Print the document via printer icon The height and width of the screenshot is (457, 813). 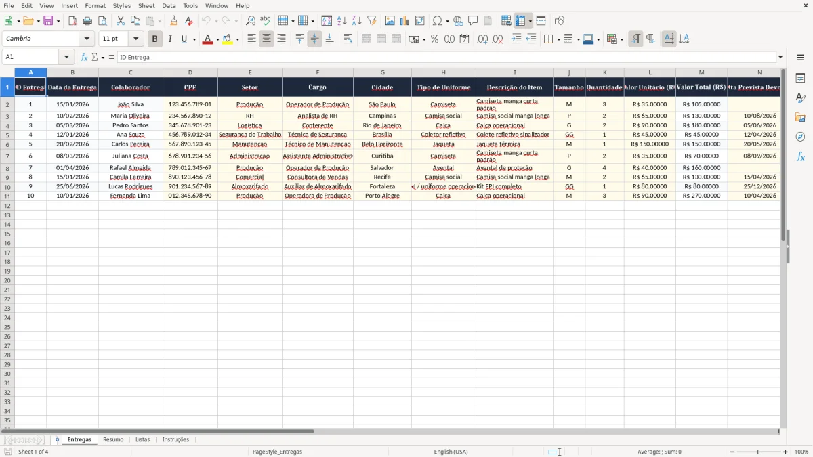click(87, 21)
